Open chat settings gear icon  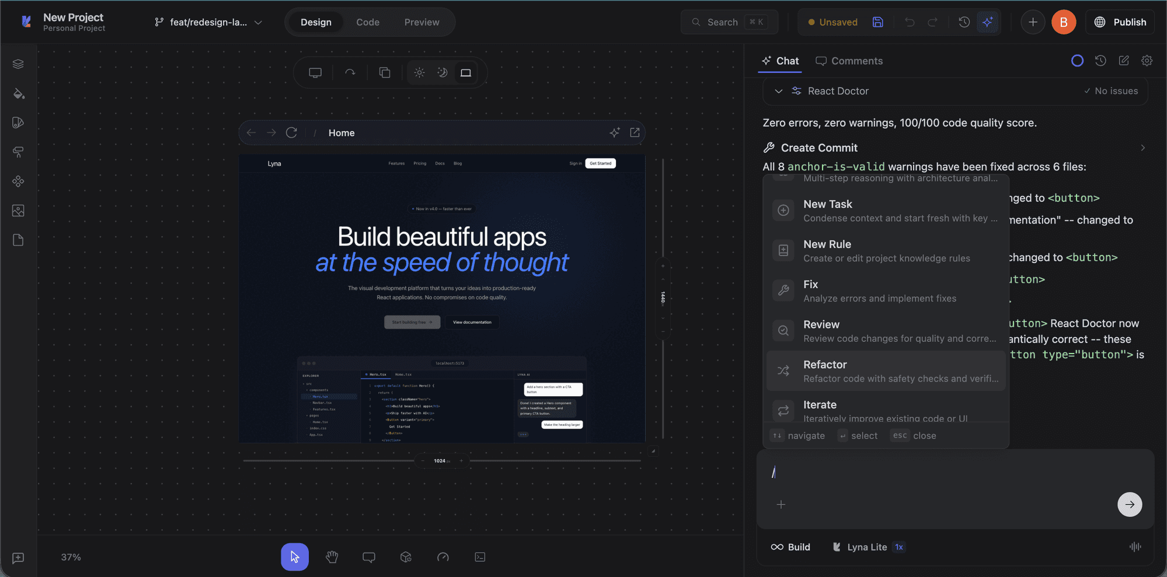(1147, 61)
